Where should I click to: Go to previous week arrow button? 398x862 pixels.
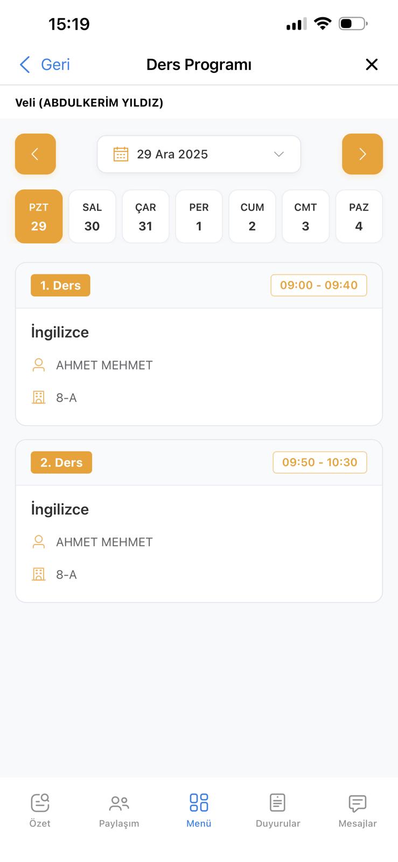pos(36,154)
